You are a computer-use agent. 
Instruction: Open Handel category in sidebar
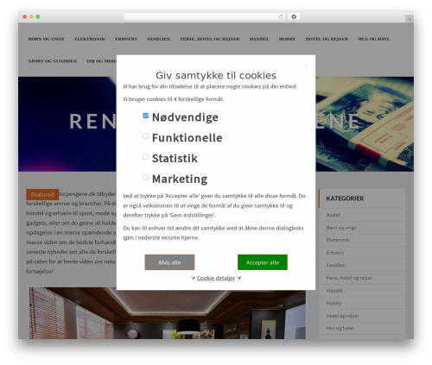pyautogui.click(x=334, y=291)
